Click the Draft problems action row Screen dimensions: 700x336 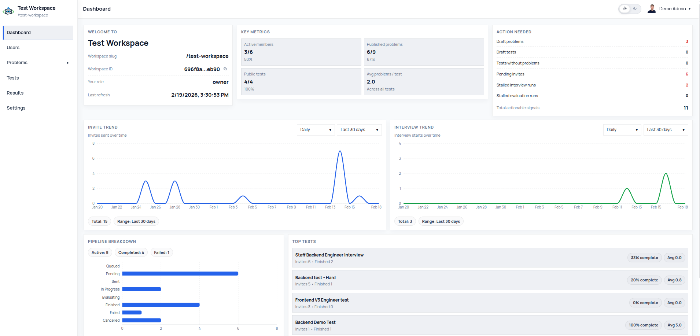tap(592, 41)
